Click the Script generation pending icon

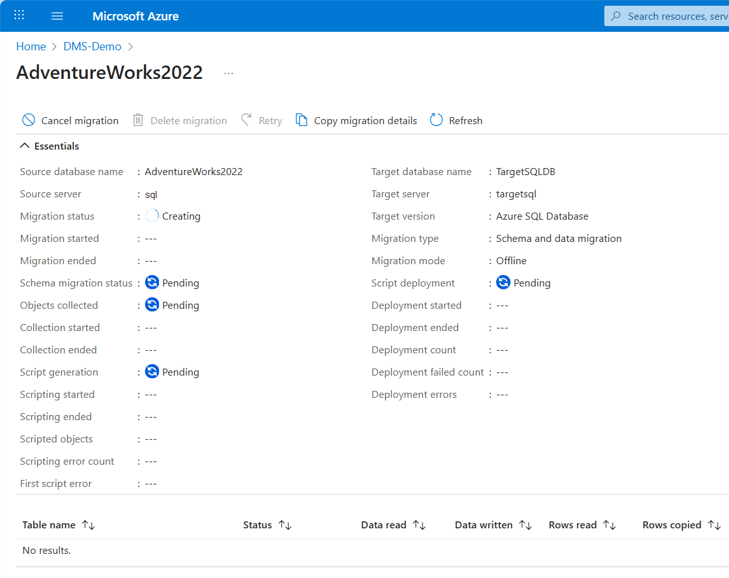coord(152,372)
